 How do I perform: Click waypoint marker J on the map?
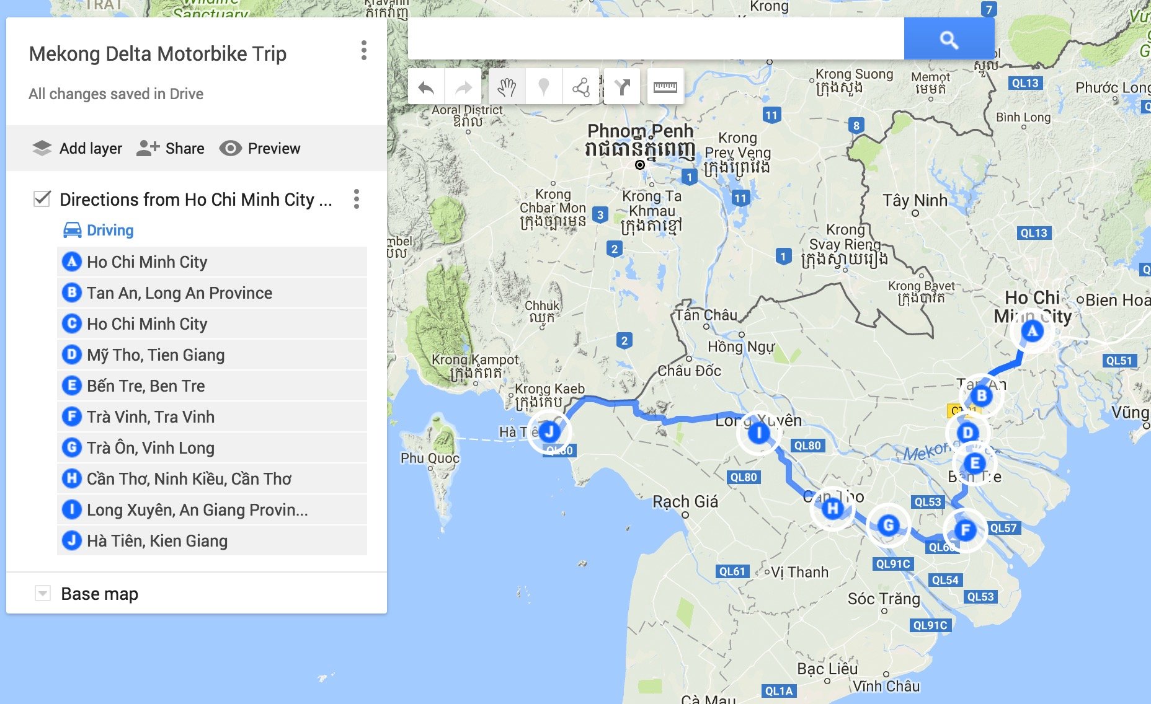click(549, 431)
